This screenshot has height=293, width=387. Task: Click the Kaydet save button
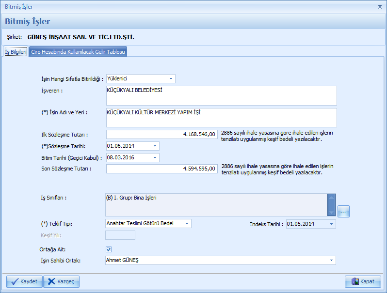pos(24,281)
